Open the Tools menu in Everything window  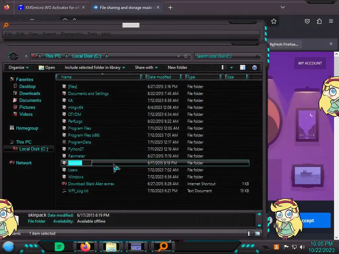point(92,34)
